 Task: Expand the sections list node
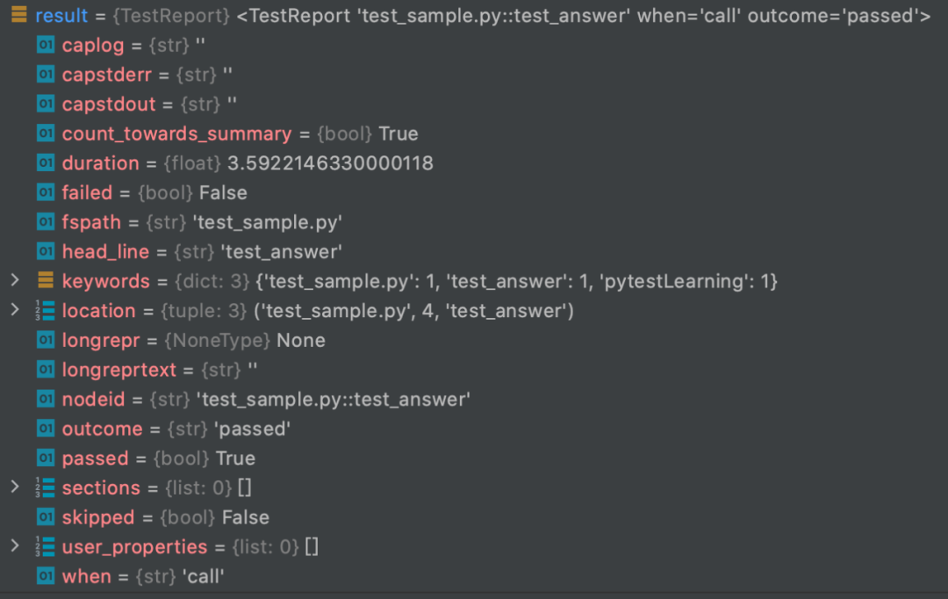click(x=14, y=487)
